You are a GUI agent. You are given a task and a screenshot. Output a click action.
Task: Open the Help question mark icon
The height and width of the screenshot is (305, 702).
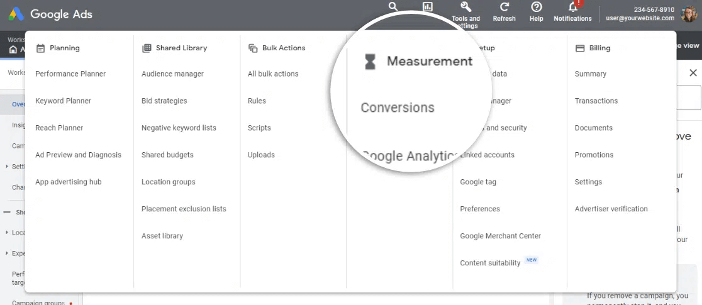[536, 8]
